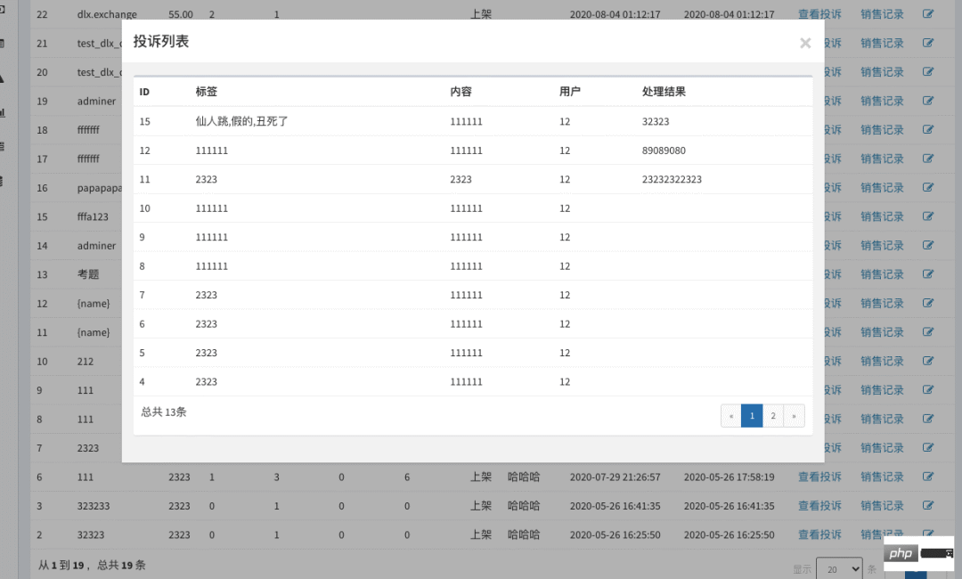The image size is (962, 579).
Task: Click the edit icon for row 22
Action: pyautogui.click(x=928, y=14)
